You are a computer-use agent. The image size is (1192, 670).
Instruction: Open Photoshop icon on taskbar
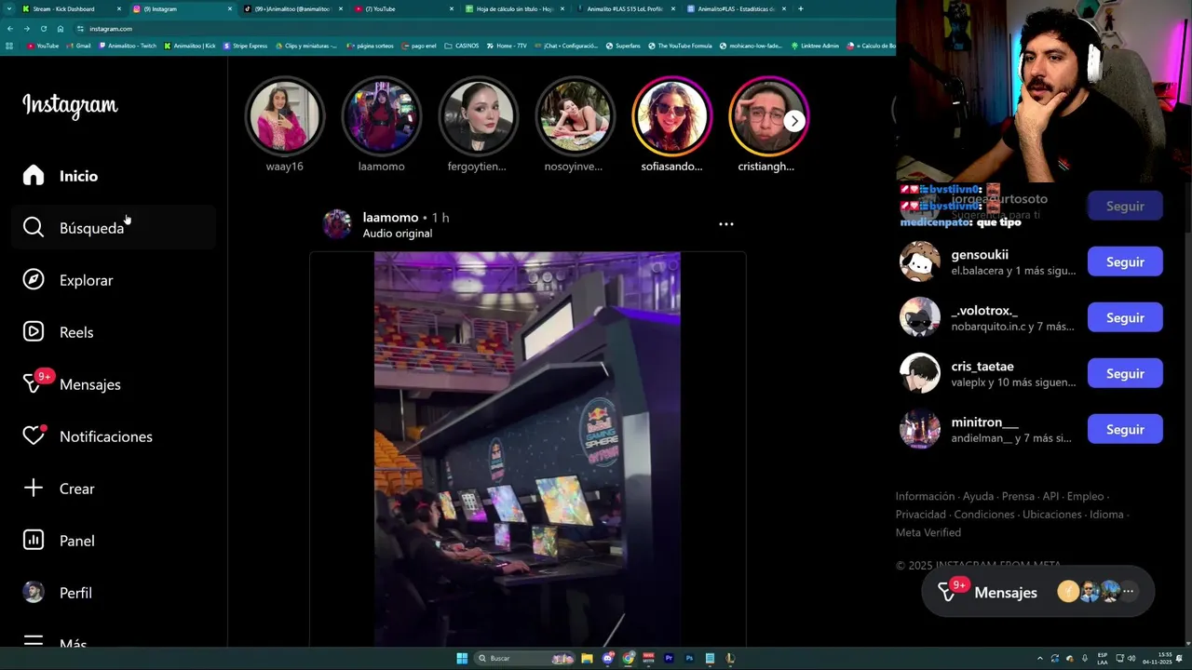pos(689,658)
